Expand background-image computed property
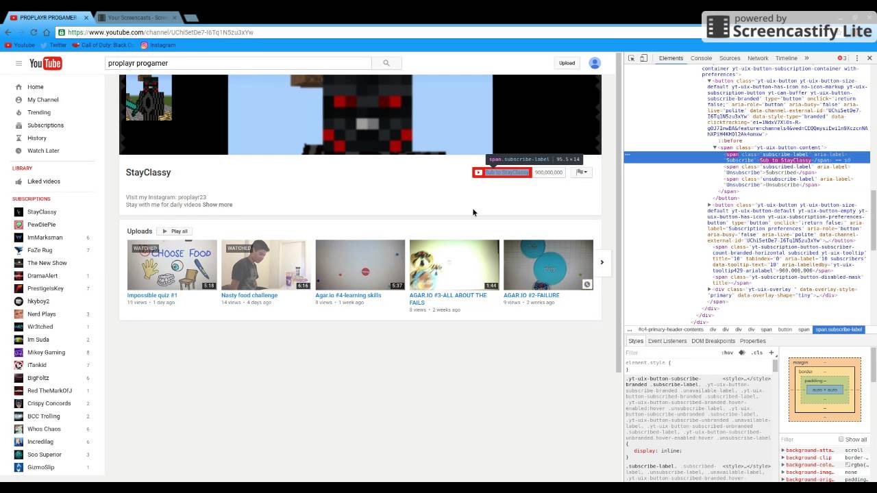 pos(783,472)
